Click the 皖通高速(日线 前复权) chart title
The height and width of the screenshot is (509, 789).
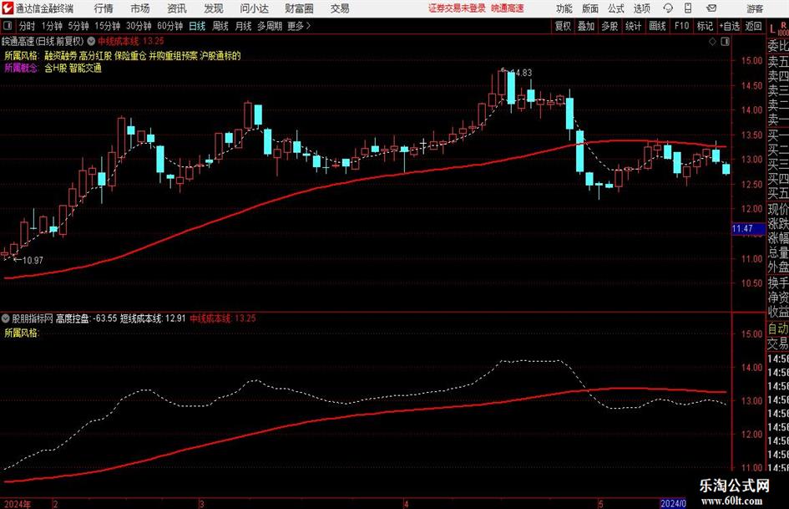(43, 41)
